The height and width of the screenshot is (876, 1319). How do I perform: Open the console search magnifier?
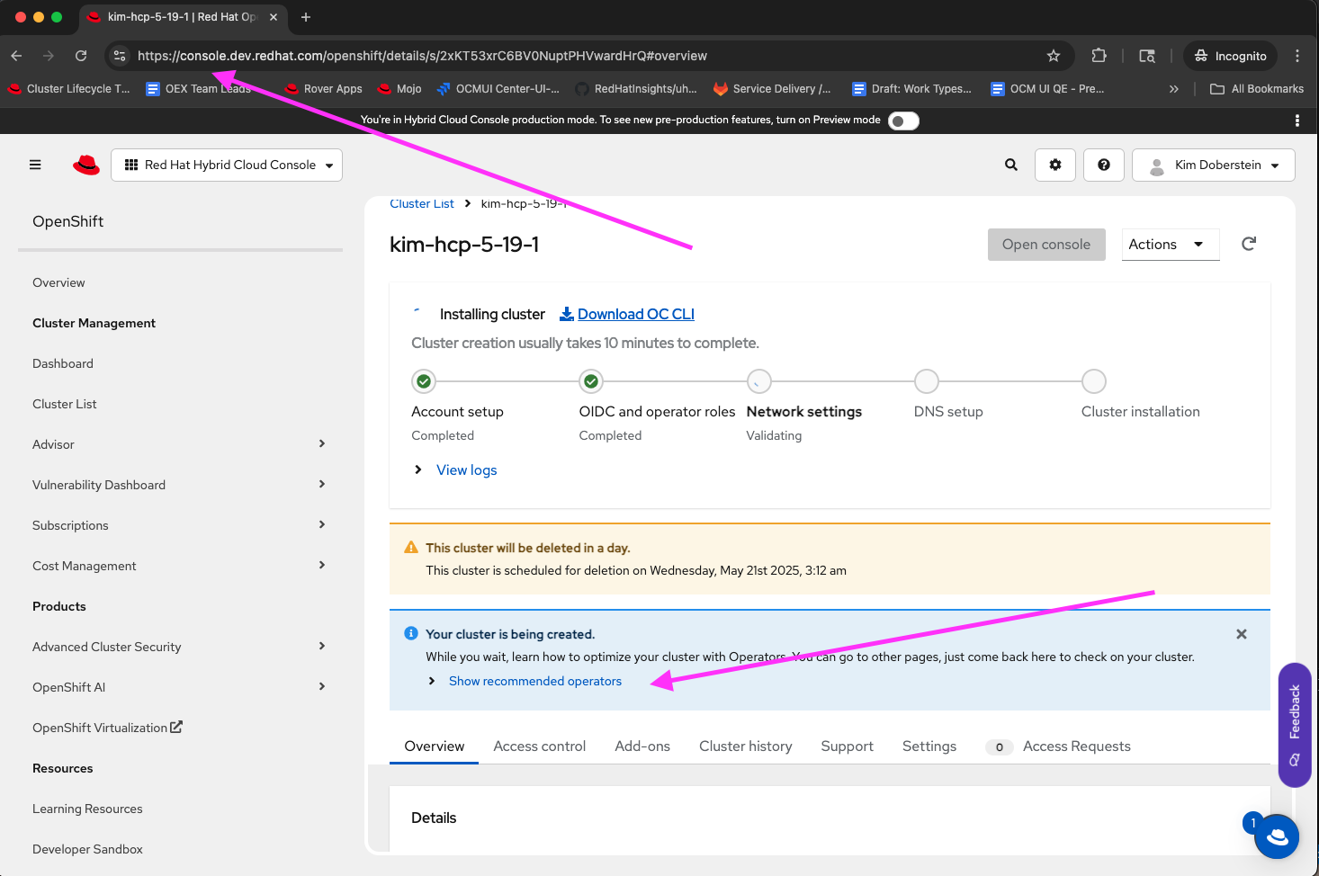coord(1011,165)
